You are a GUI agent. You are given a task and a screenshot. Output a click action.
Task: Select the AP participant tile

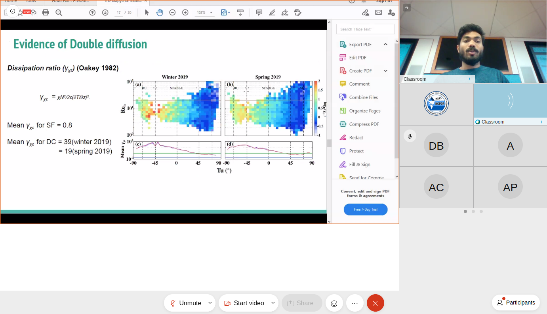click(x=510, y=187)
